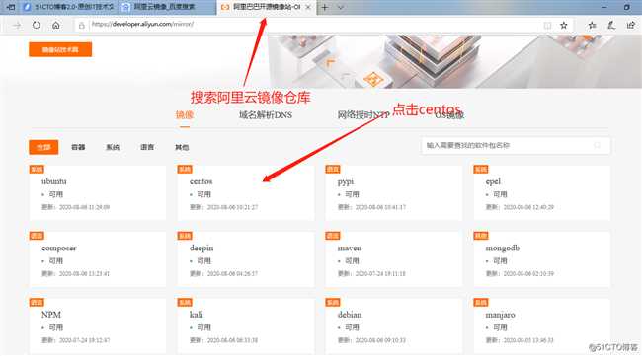
Task: Click the orange tag on manjaro card
Action: 481,303
